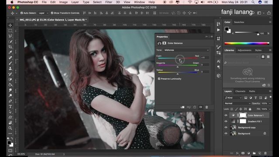Image resolution: width=279 pixels, height=157 pixels.
Task: Select the Crop tool
Action: (10, 47)
